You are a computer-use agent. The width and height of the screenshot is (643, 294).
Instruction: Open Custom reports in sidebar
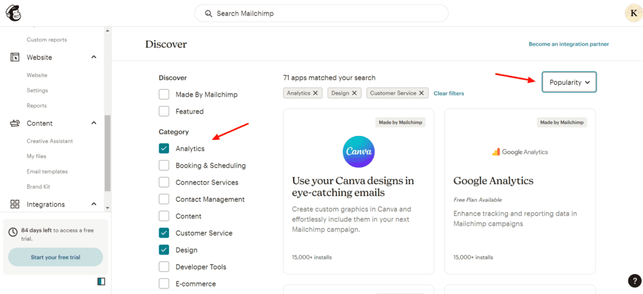pos(46,39)
